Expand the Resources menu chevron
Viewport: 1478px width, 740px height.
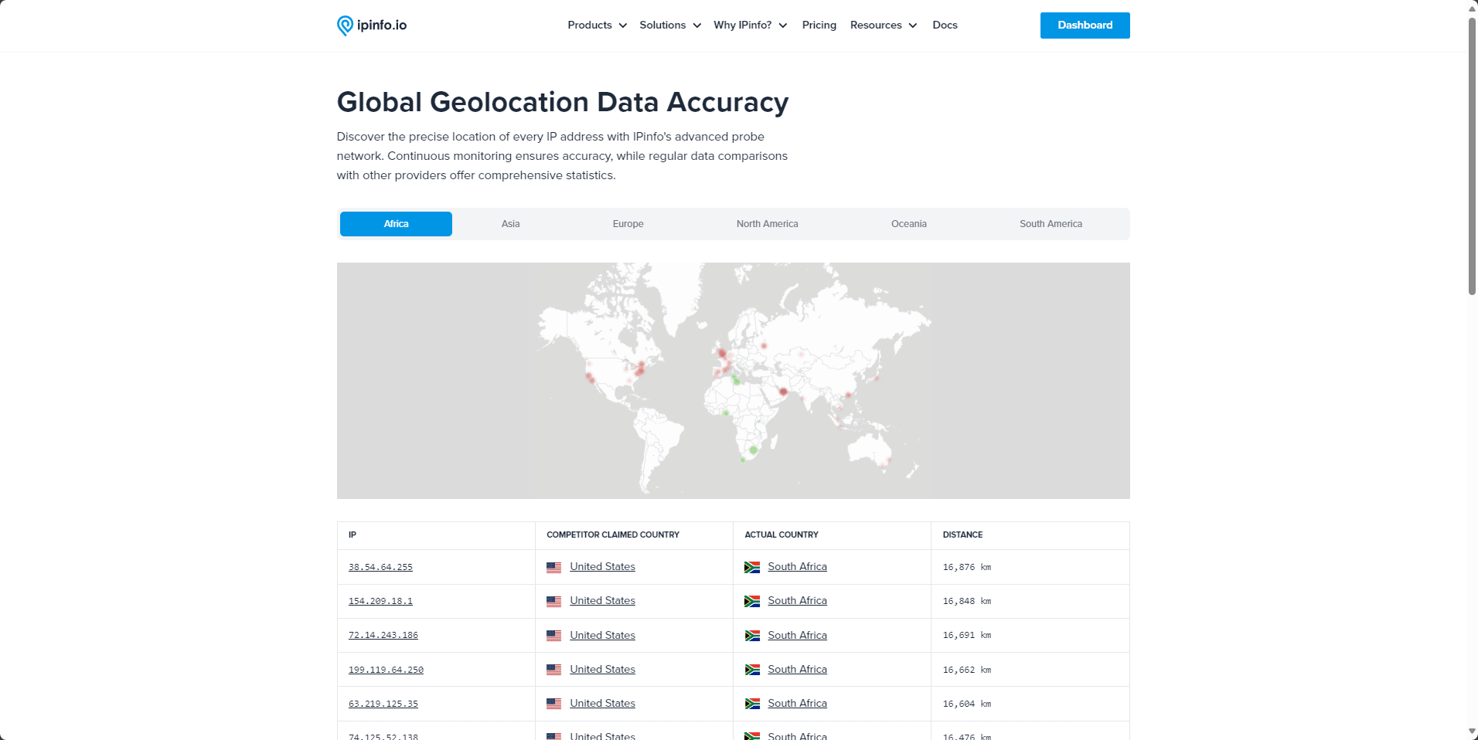(913, 25)
